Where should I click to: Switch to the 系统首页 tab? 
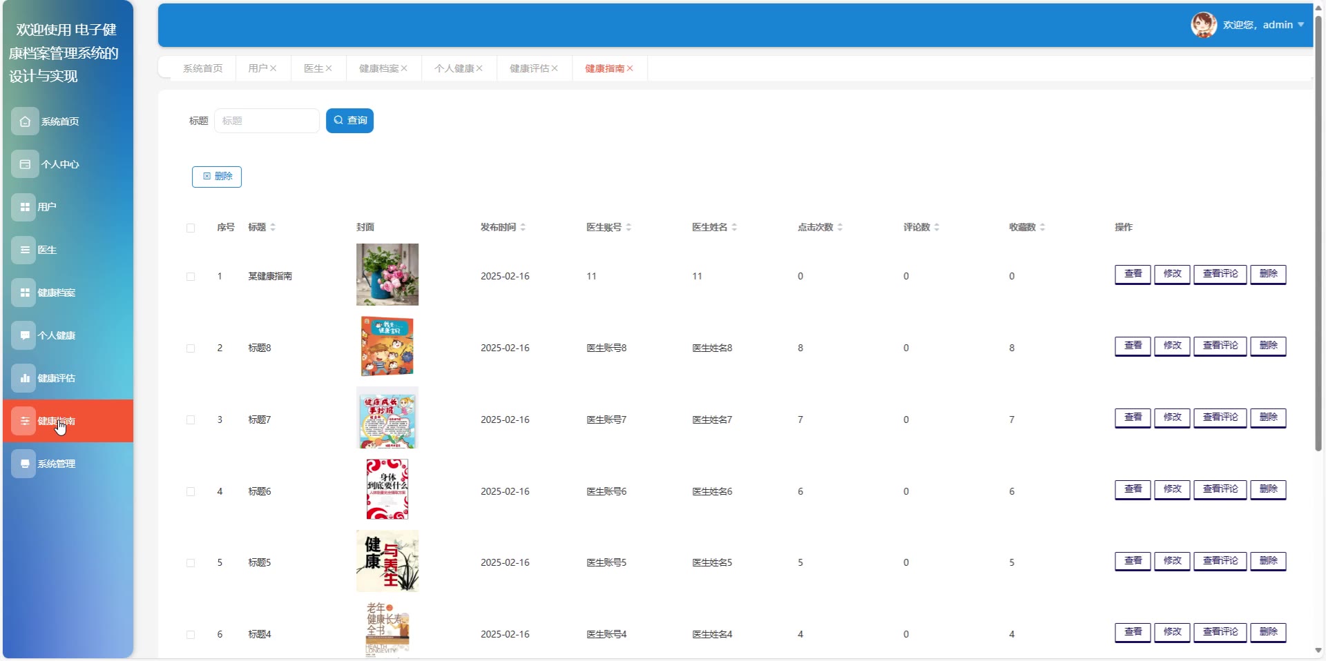point(203,68)
